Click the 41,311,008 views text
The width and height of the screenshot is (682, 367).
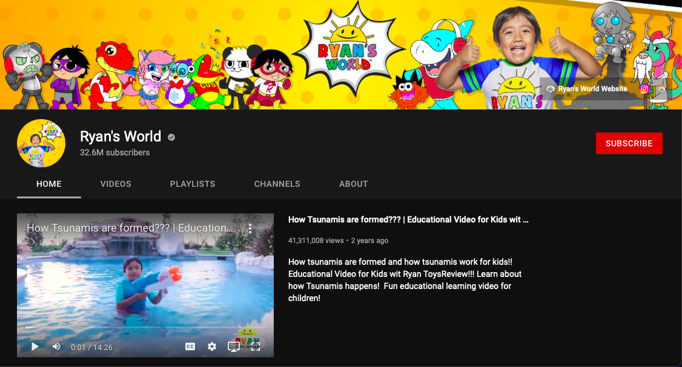click(316, 241)
